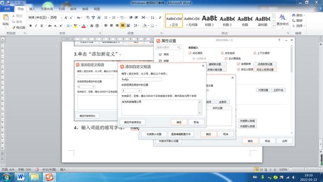
Task: Toggle the 云计算候选 checkbox
Action: tap(226, 59)
